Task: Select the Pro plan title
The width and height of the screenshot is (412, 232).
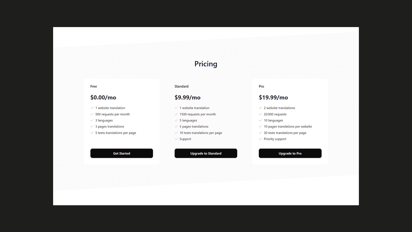Action: [x=261, y=86]
